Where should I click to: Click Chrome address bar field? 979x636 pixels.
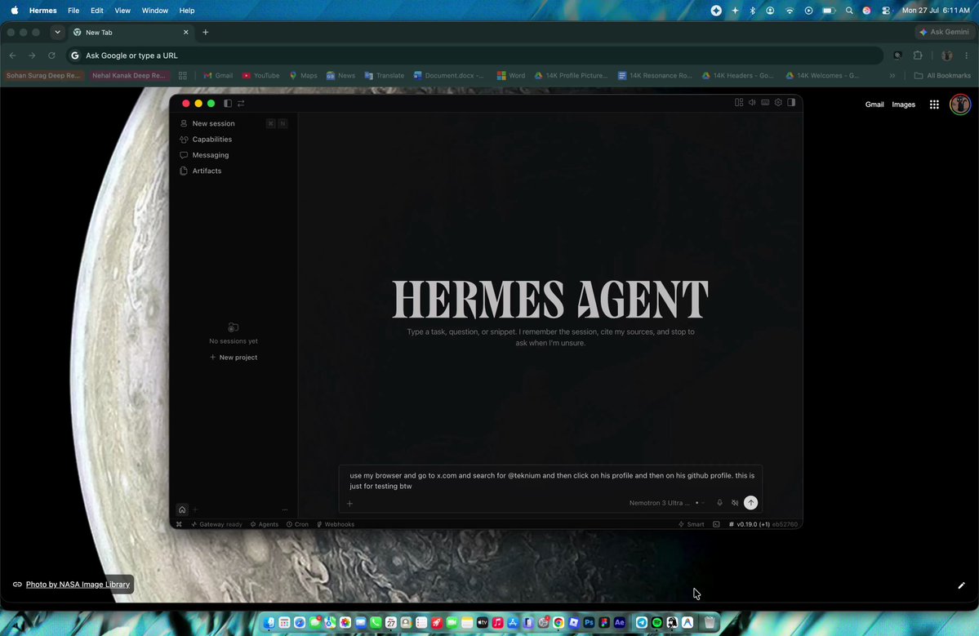474,56
